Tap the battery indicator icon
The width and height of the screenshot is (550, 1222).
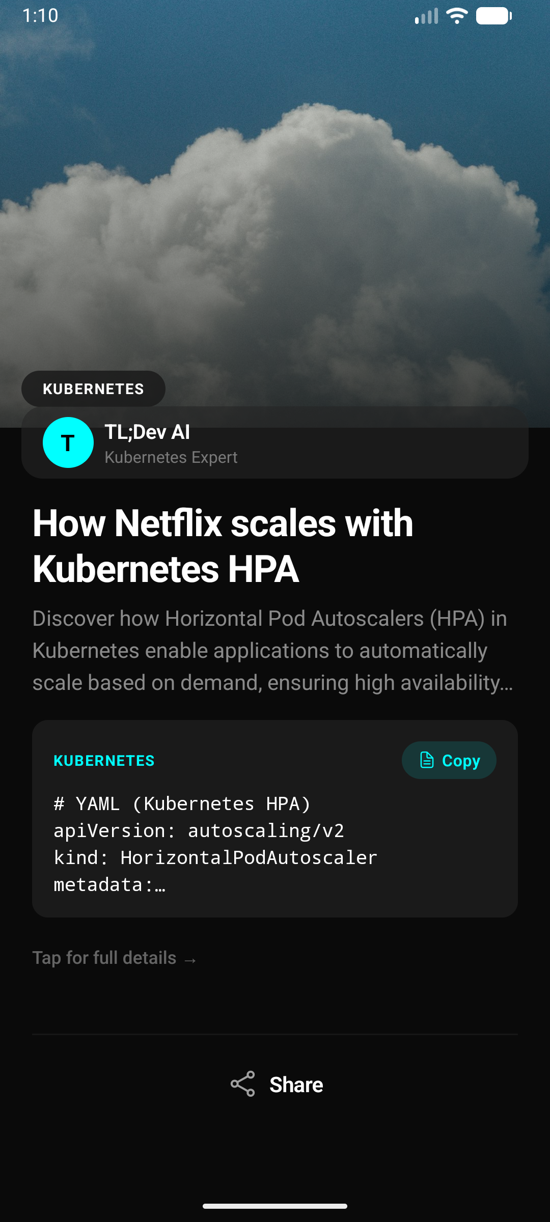tap(494, 16)
